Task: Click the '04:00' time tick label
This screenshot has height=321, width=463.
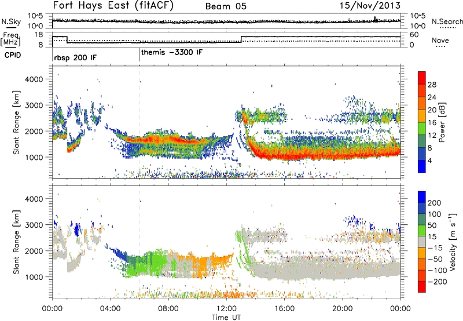Action: tap(110, 309)
